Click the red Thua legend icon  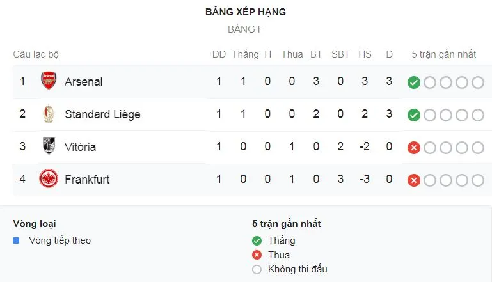click(257, 255)
